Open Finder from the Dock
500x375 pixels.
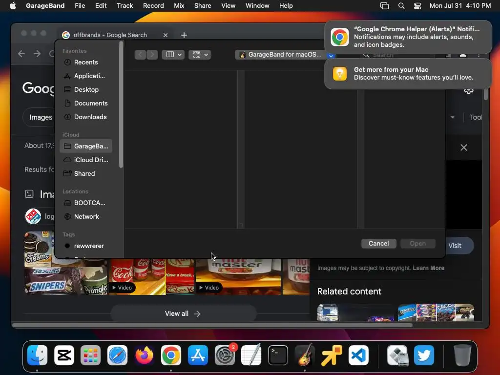coord(37,355)
